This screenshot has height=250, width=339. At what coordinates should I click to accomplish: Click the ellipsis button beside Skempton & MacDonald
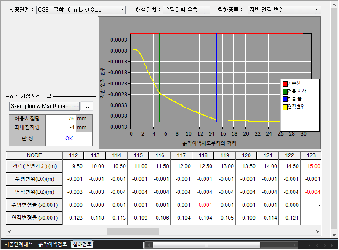click(86, 106)
